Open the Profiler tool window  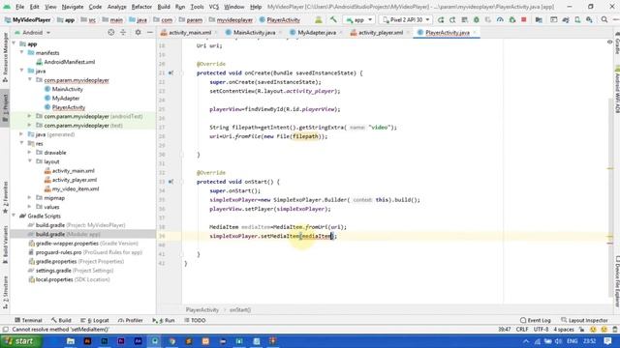pos(130,320)
